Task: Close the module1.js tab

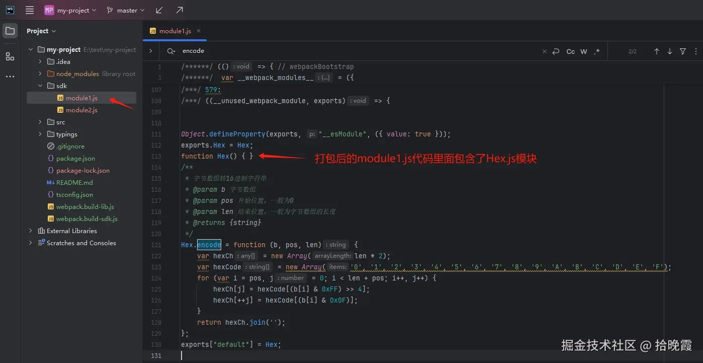Action: (199, 31)
